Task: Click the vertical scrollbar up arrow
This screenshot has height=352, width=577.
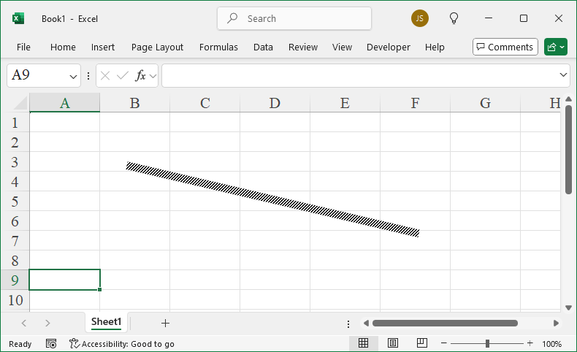Action: click(x=568, y=99)
